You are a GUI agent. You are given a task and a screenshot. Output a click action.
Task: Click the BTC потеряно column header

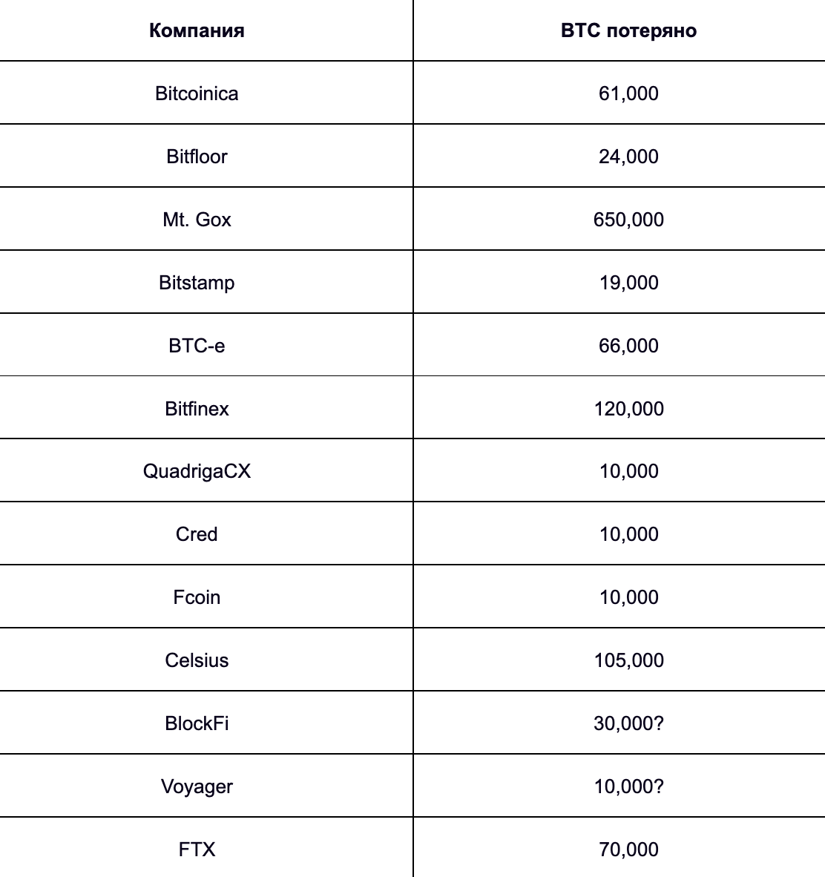coord(628,30)
